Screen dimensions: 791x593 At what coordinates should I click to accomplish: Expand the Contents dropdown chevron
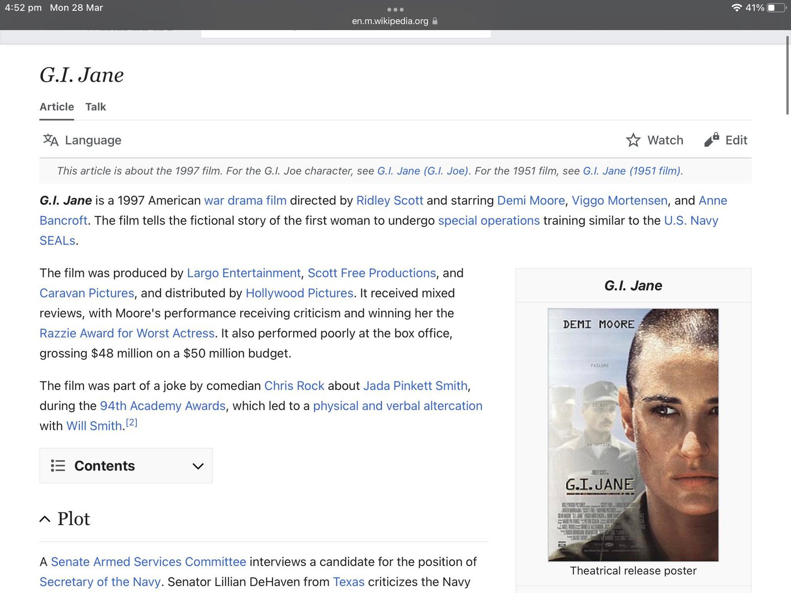198,466
